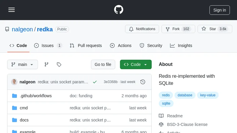
Task: View commit history clock icon
Action: tap(143, 82)
